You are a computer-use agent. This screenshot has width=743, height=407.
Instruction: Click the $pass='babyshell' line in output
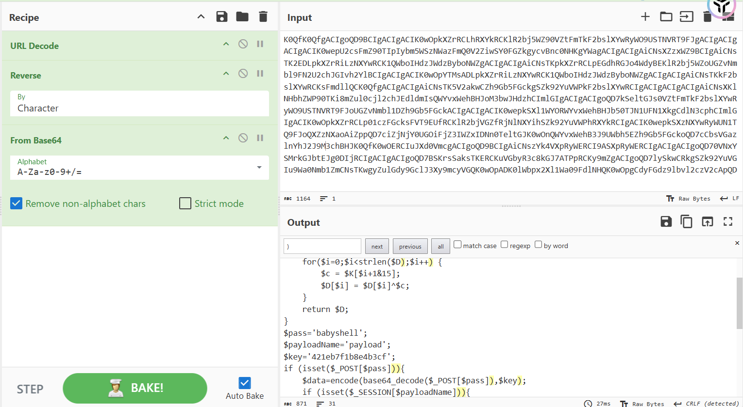(x=325, y=333)
